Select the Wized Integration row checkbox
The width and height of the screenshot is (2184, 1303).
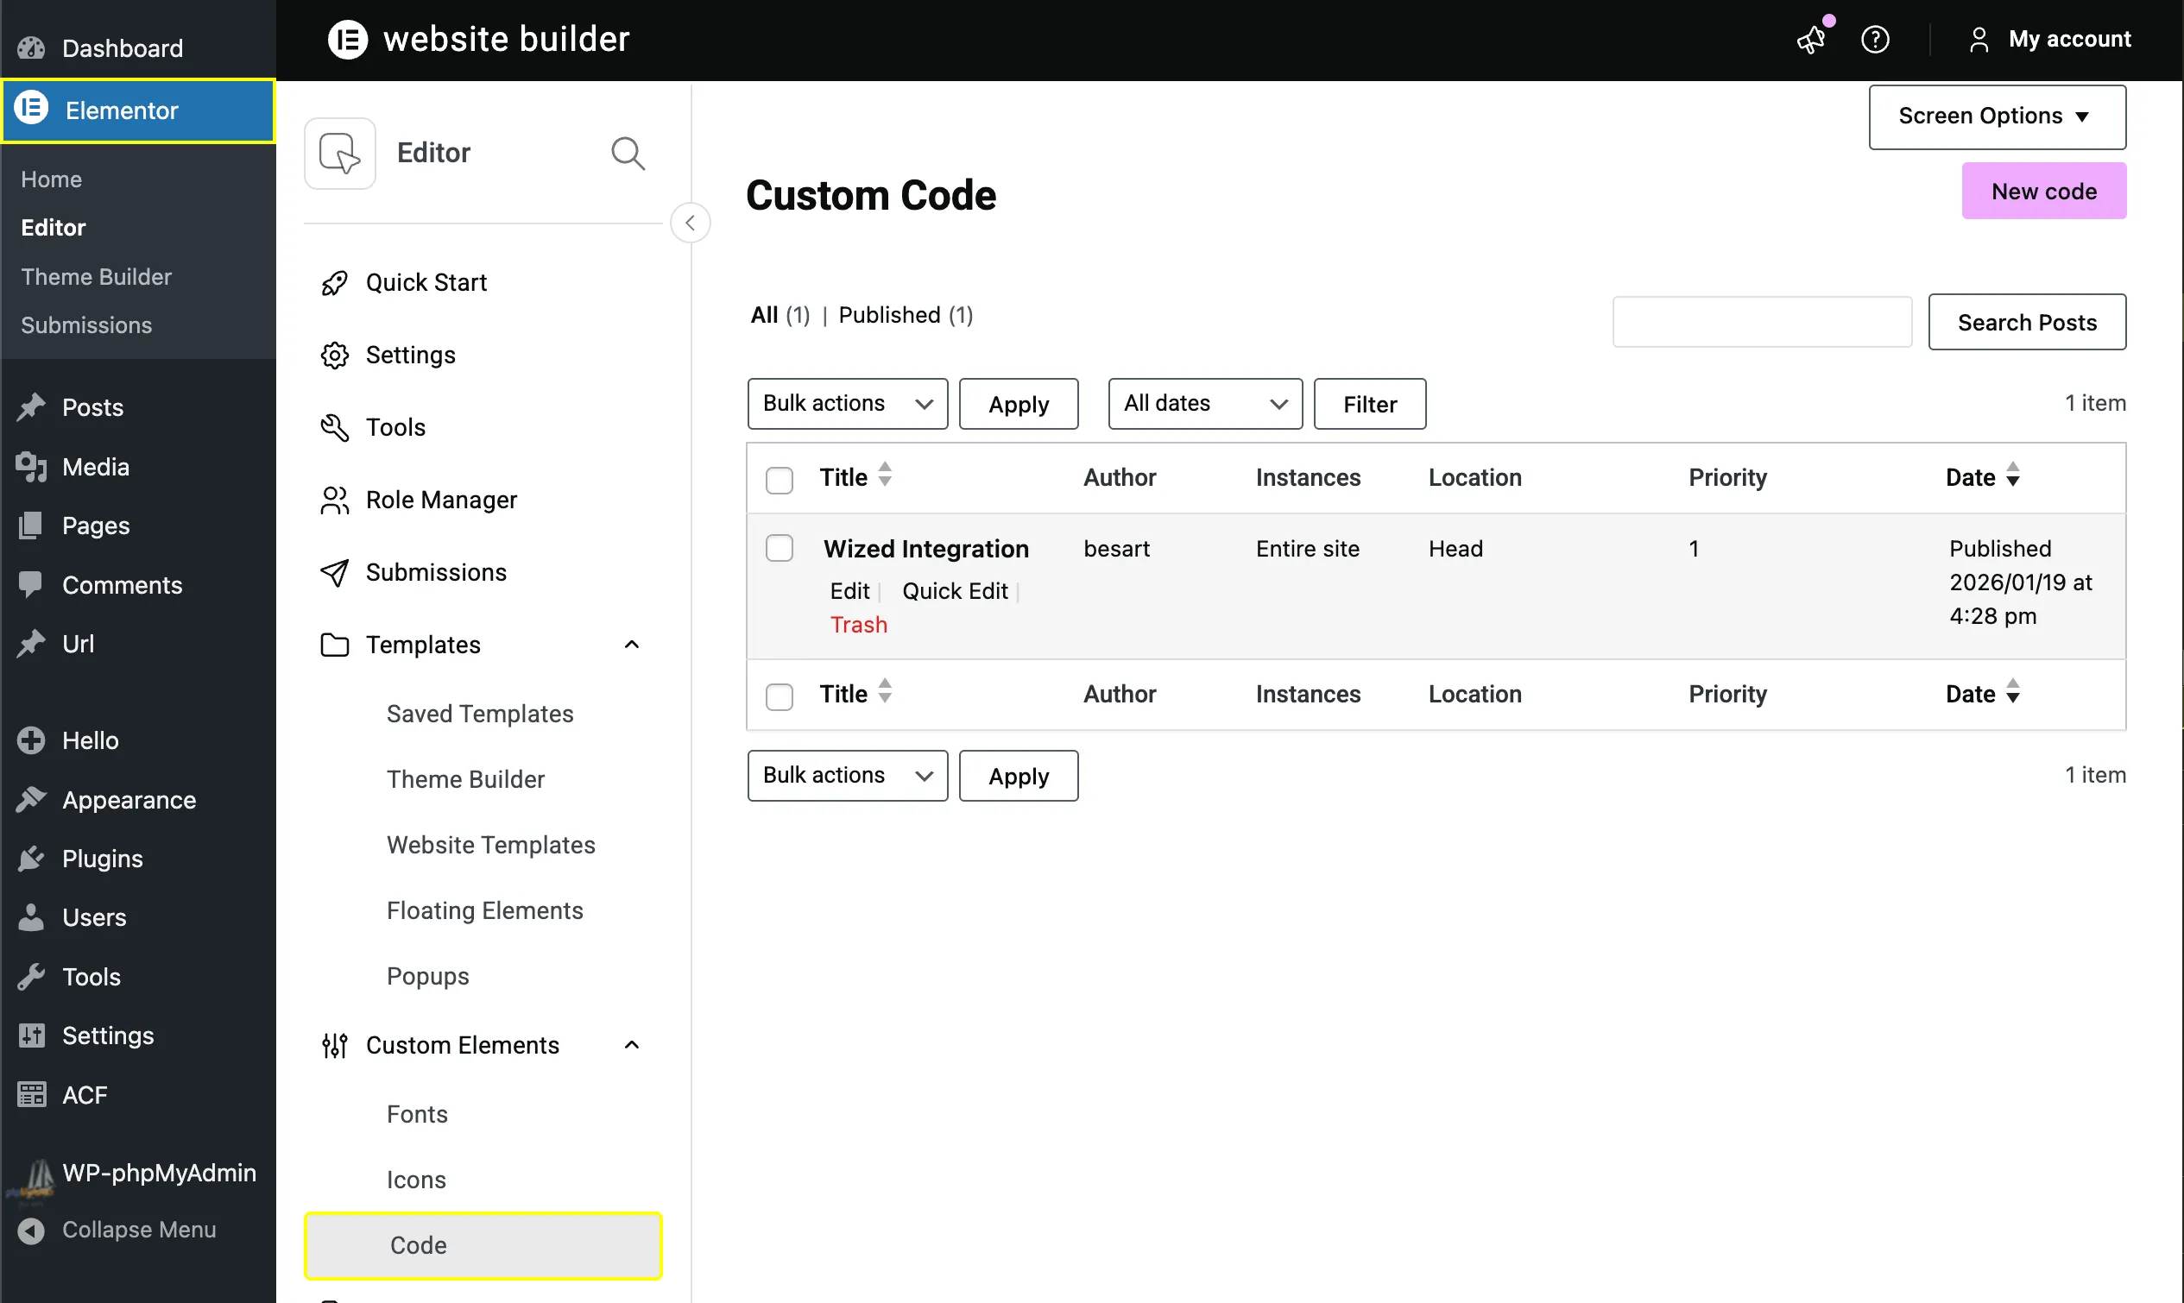[779, 547]
